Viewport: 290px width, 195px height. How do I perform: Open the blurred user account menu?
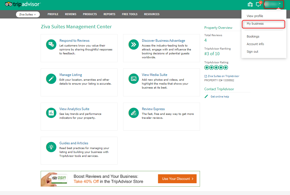coord(273,4)
